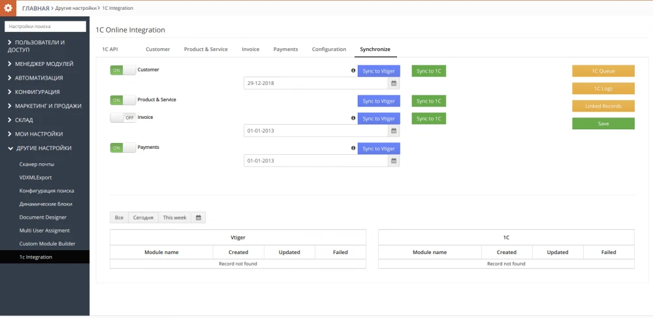
Task: Expand the Маркетинг и продажи section
Action: point(44,106)
